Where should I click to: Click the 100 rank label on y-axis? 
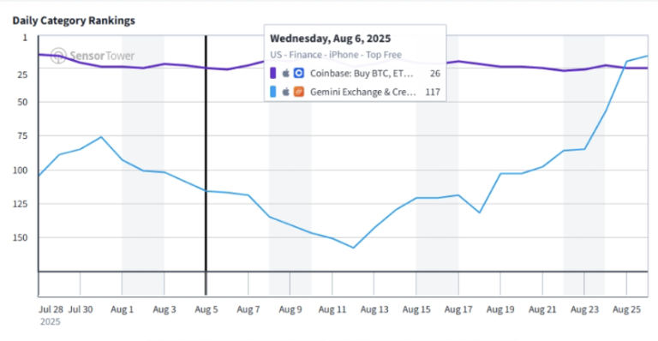[21, 170]
